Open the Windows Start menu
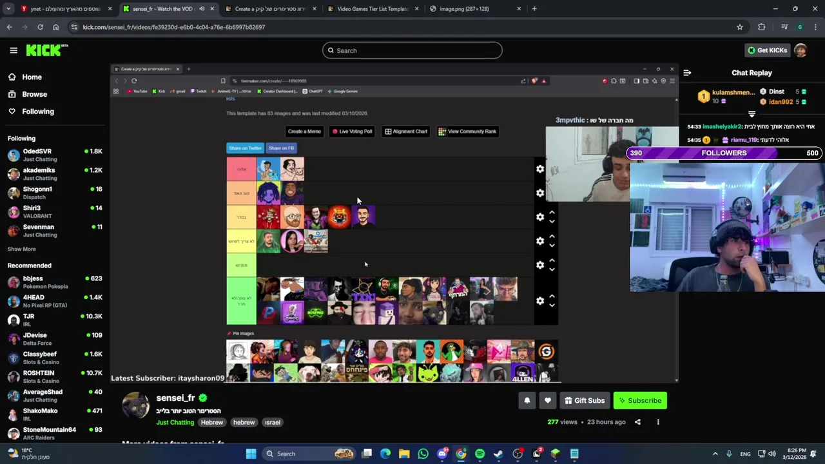825x464 pixels. pyautogui.click(x=251, y=454)
